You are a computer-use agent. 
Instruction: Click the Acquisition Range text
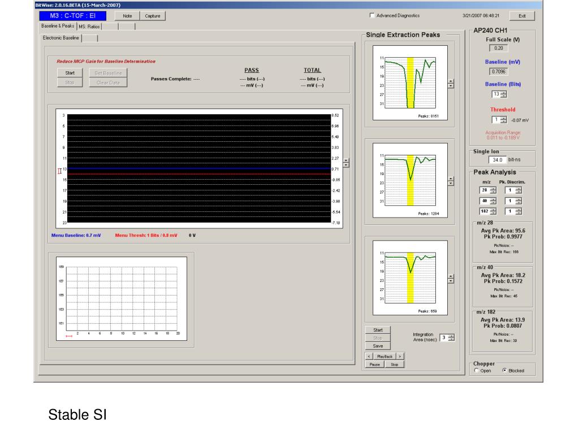coord(503,135)
